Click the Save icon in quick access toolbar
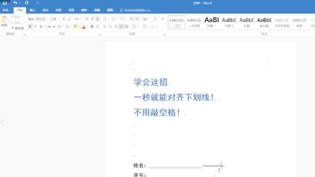The height and width of the screenshot is (177, 315). 4,3
